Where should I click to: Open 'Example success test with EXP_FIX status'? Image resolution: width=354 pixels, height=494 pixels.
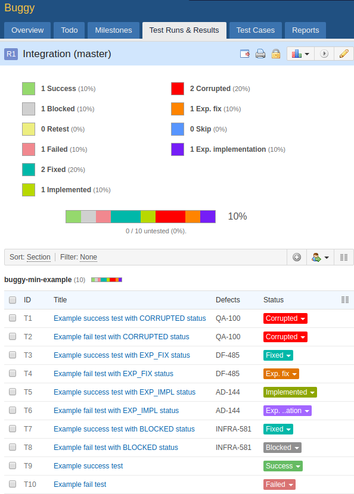click(122, 355)
